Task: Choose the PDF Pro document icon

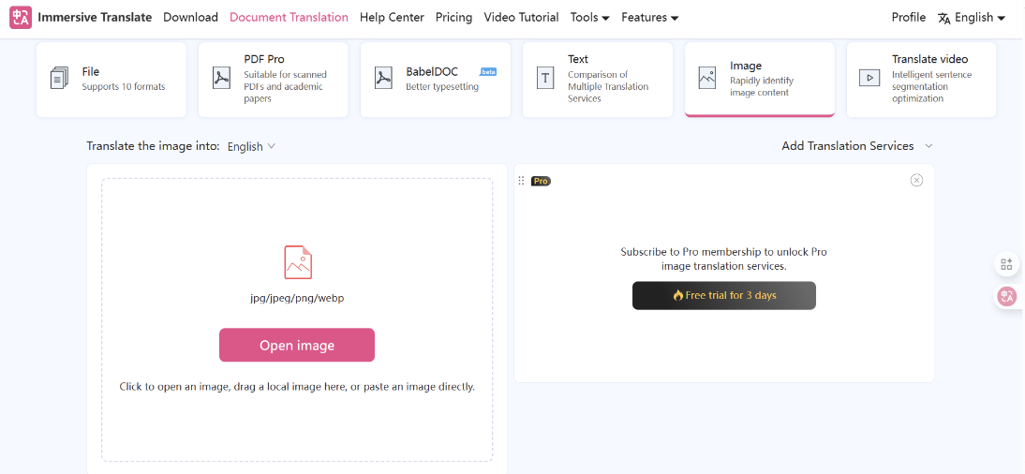Action: [221, 79]
